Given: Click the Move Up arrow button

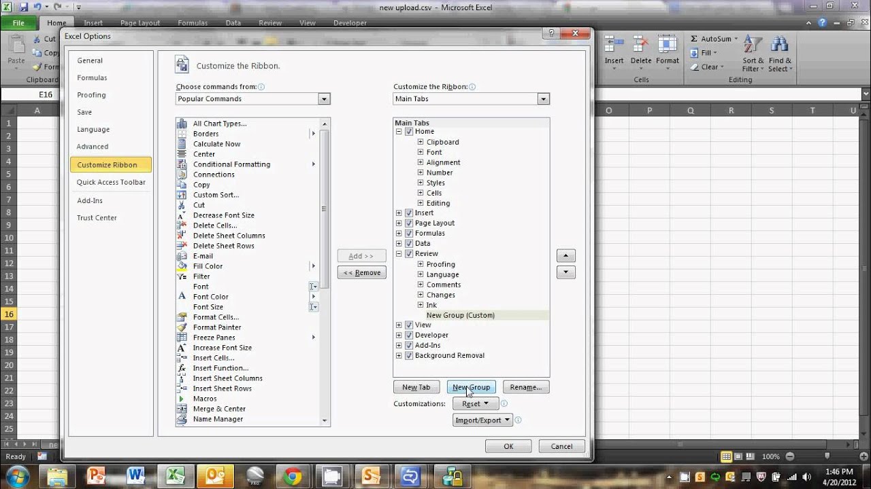Looking at the screenshot, I should pos(566,256).
